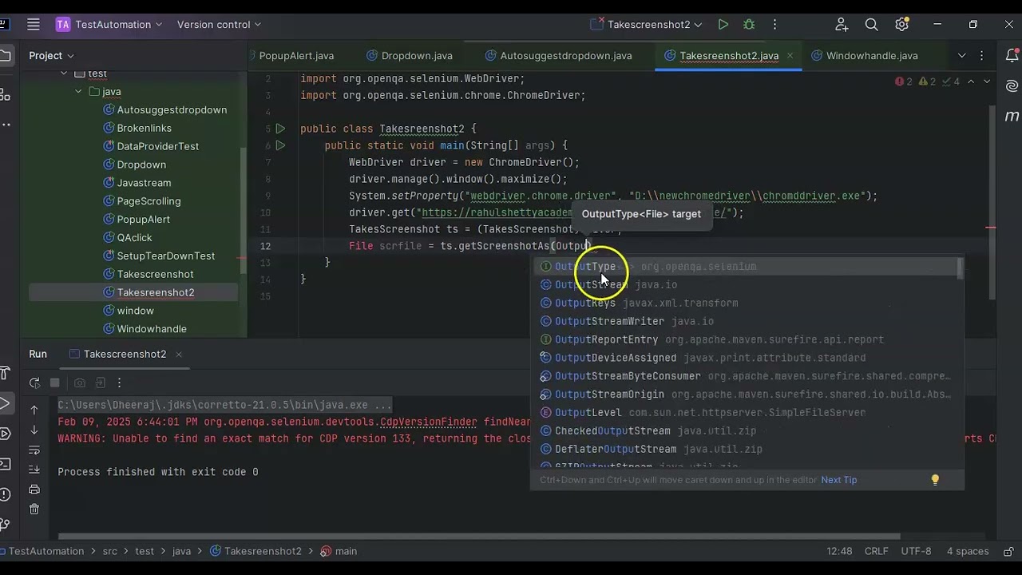Image resolution: width=1022 pixels, height=575 pixels.
Task: Open Search Everywhere magnifier
Action: (871, 25)
